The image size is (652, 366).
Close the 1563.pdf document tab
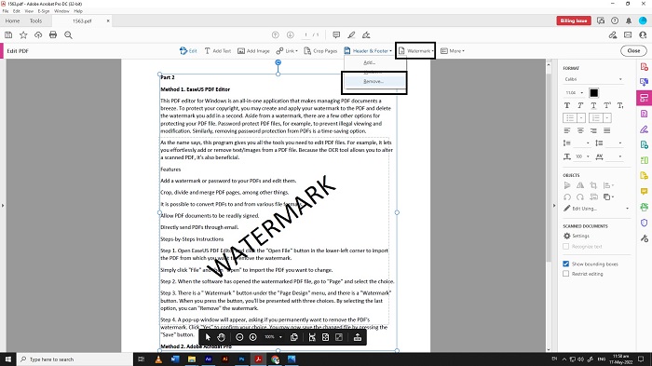(108, 20)
